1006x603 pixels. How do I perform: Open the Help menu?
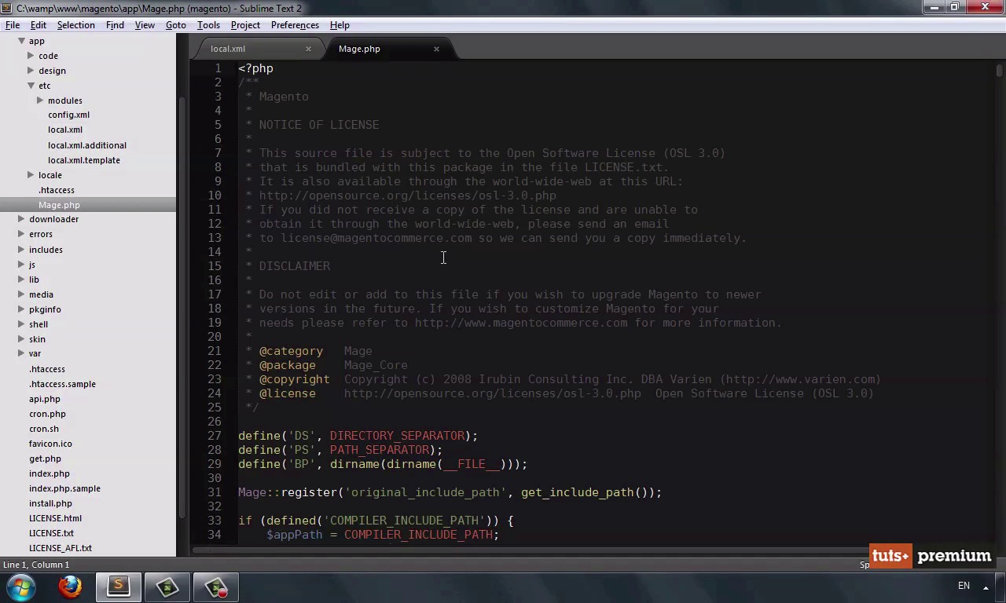tap(340, 25)
